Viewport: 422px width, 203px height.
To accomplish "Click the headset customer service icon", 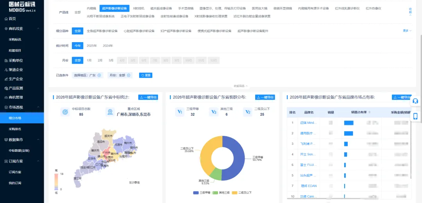I will (415, 101).
